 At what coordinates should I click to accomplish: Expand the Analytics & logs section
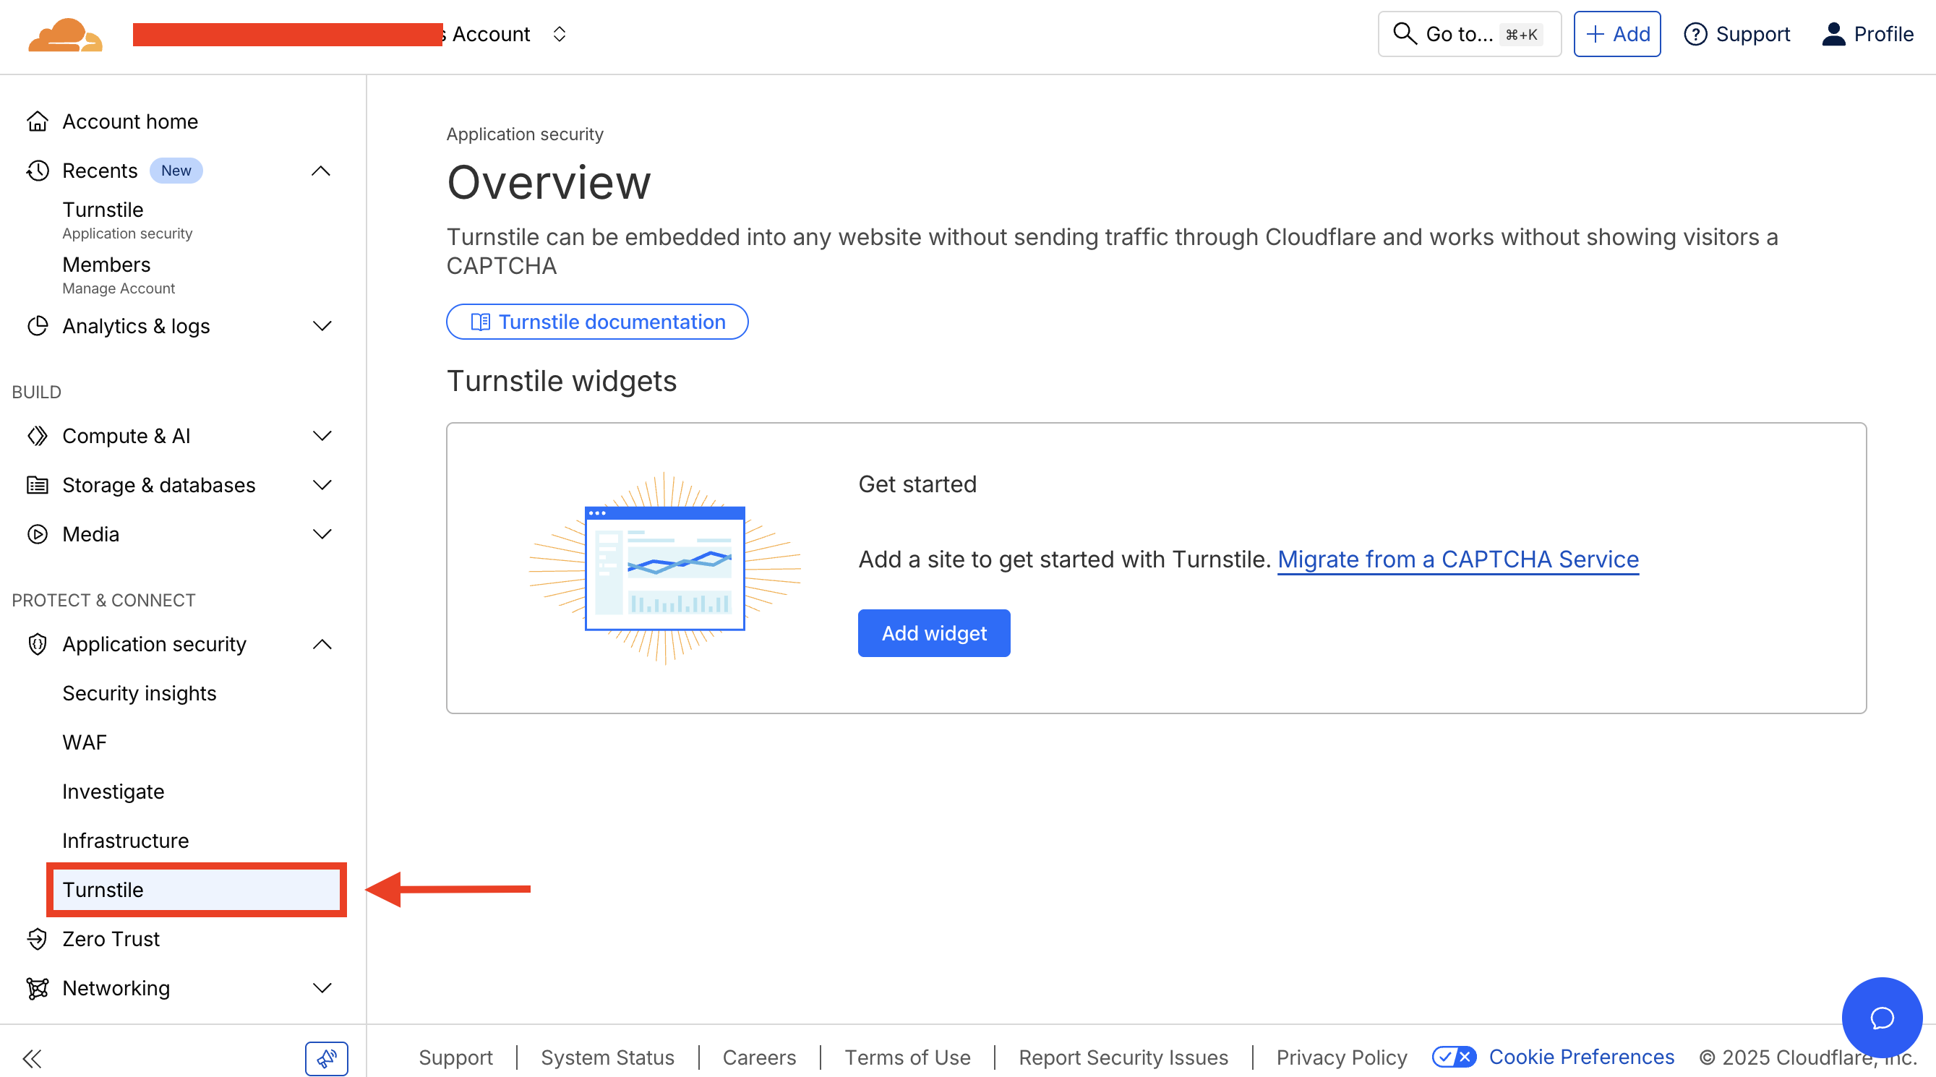(x=322, y=325)
